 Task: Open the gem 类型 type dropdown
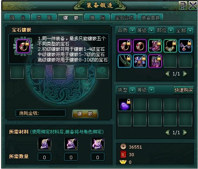coord(133,90)
